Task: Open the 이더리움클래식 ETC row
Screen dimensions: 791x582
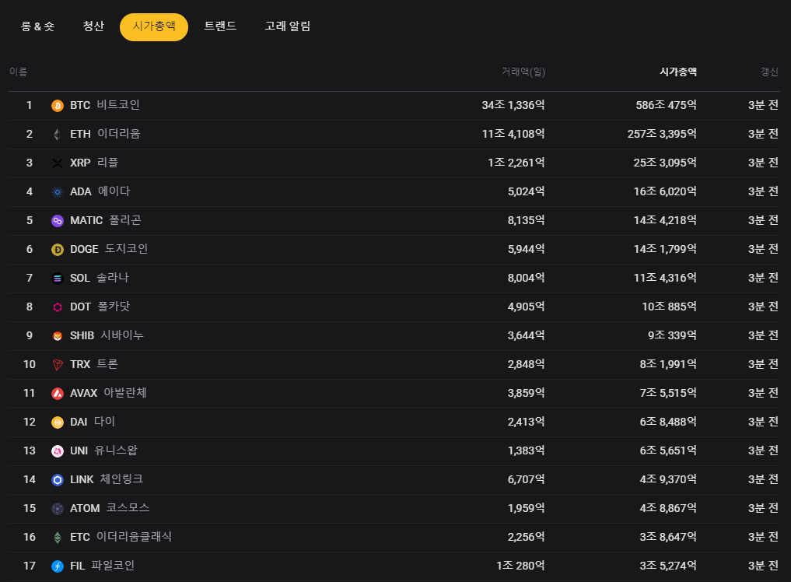Action: (121, 537)
